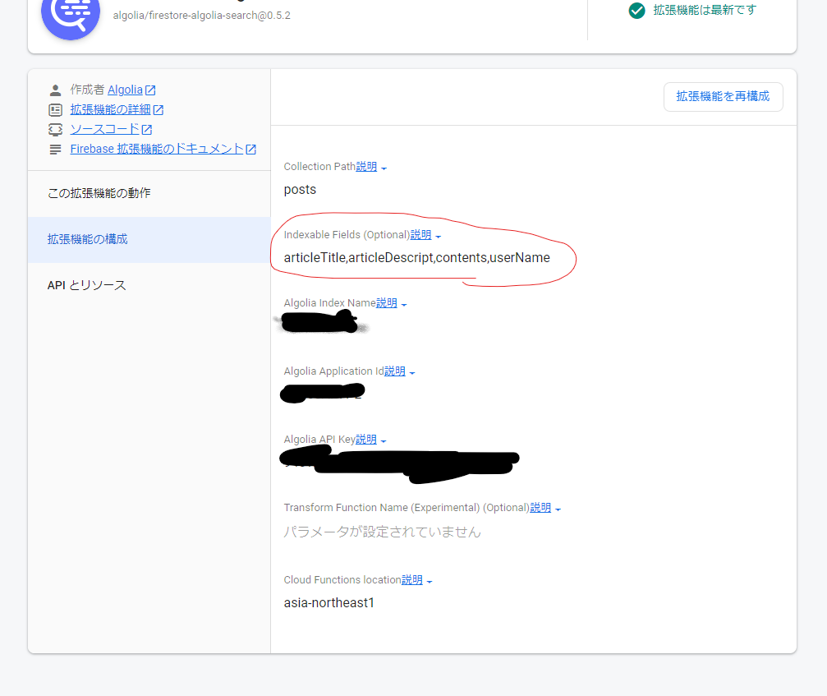Click the 拡張機能を再構成 button
The width and height of the screenshot is (827, 696).
pyautogui.click(x=723, y=96)
